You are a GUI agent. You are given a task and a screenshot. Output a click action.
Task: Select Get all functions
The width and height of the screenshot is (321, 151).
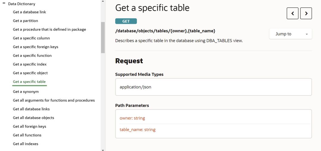click(27, 135)
